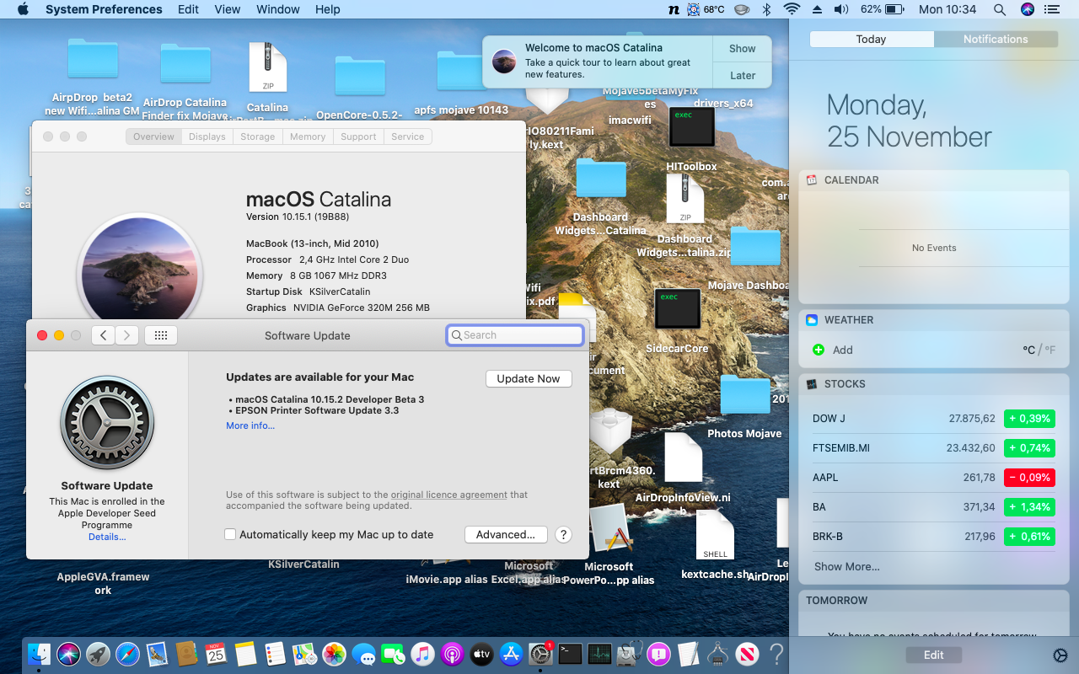
Task: Open Podcasts from the Dock
Action: [x=452, y=654]
